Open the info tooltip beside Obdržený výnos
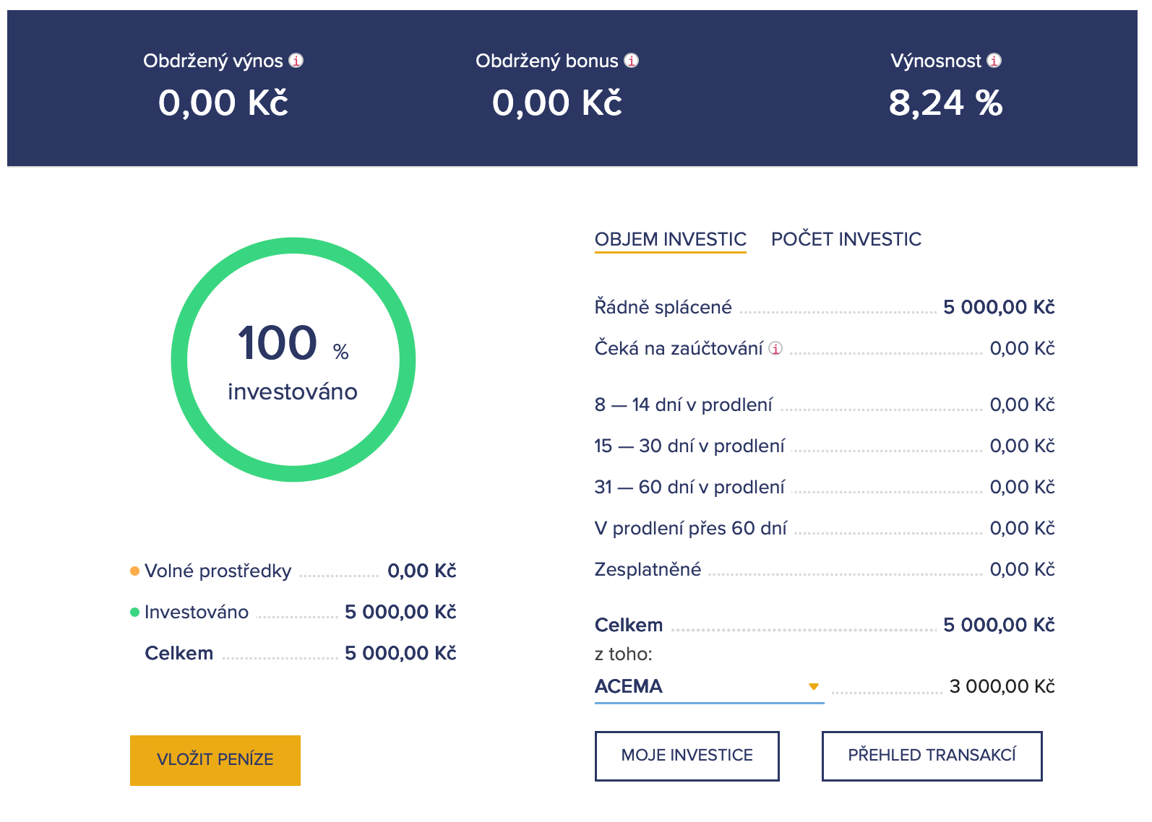The width and height of the screenshot is (1152, 822). (296, 61)
